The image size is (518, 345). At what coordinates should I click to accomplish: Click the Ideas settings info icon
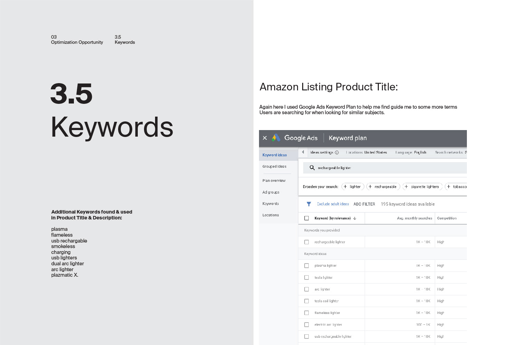click(x=337, y=152)
